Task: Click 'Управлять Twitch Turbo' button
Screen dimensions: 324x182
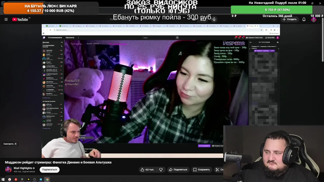Action: pyautogui.click(x=254, y=38)
